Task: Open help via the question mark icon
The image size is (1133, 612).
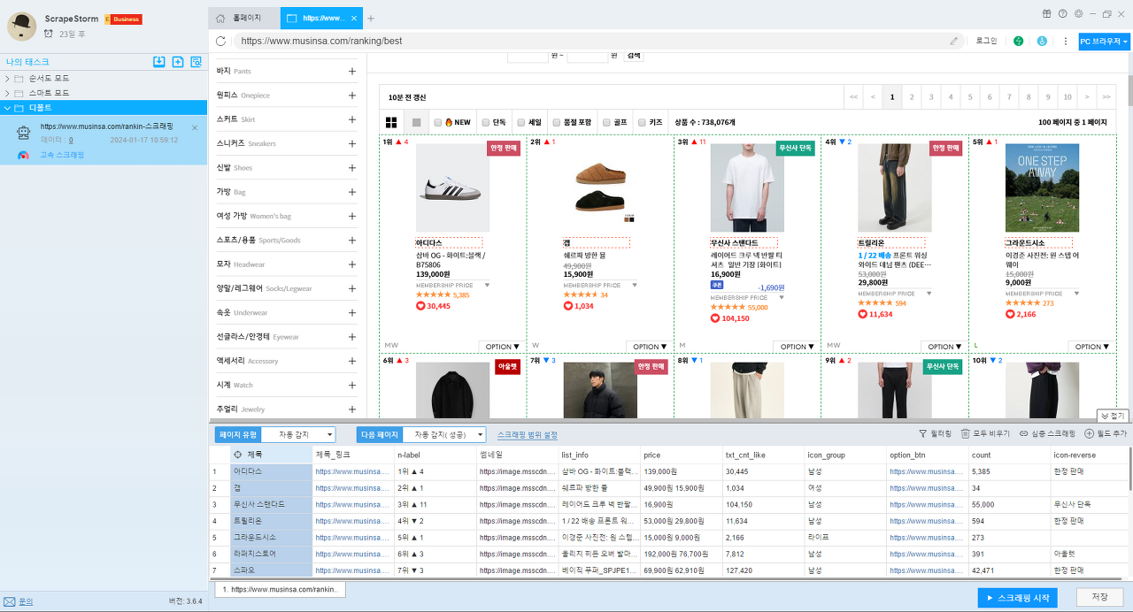Action: [x=1062, y=13]
